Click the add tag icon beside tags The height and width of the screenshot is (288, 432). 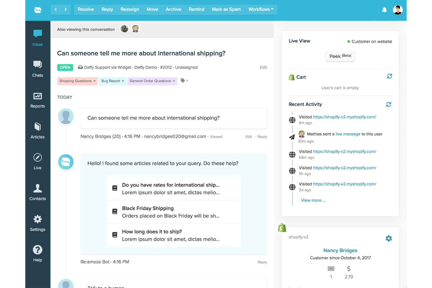point(184,81)
